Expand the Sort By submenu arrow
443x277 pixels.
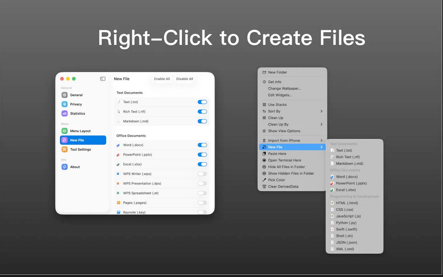(x=321, y=111)
